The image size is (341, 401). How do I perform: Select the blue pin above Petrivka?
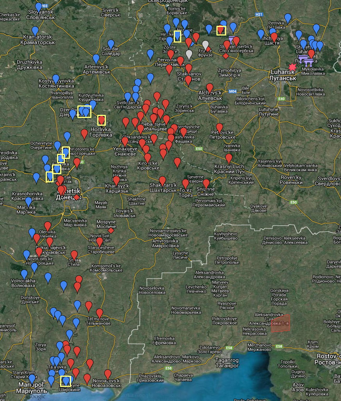(288, 18)
